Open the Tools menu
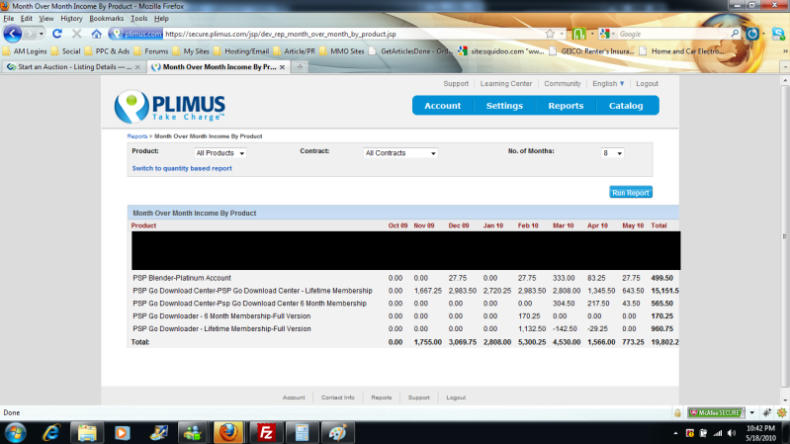790x444 pixels. tap(139, 18)
